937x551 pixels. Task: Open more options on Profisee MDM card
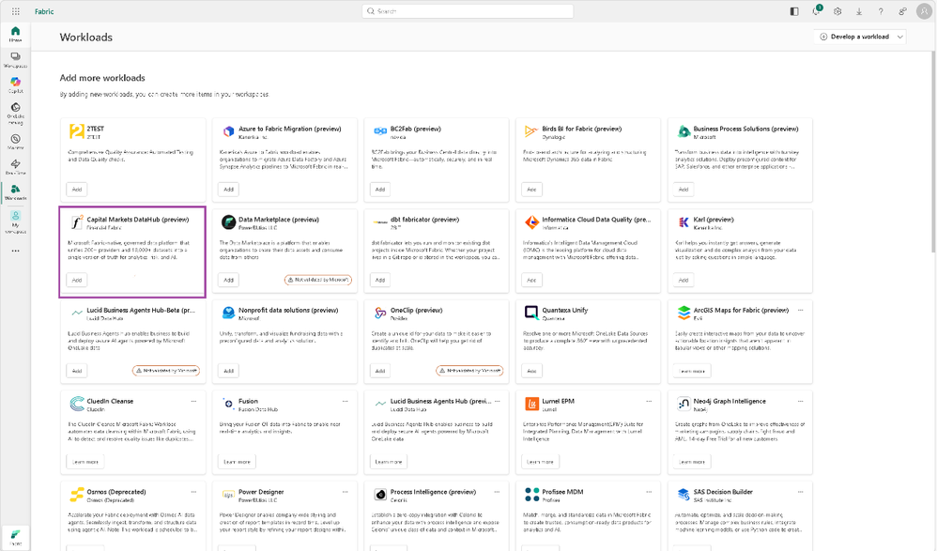[649, 492]
